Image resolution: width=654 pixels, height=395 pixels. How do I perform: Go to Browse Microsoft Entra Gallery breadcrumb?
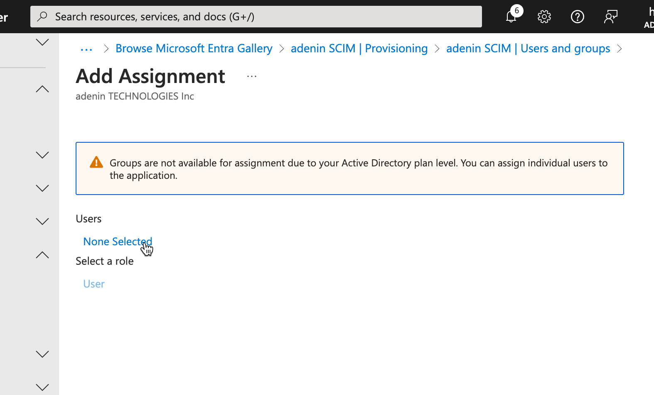(194, 49)
